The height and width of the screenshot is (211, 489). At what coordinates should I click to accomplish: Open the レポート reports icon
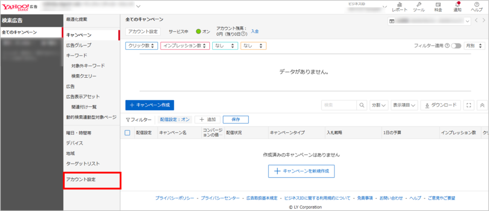(399, 6)
